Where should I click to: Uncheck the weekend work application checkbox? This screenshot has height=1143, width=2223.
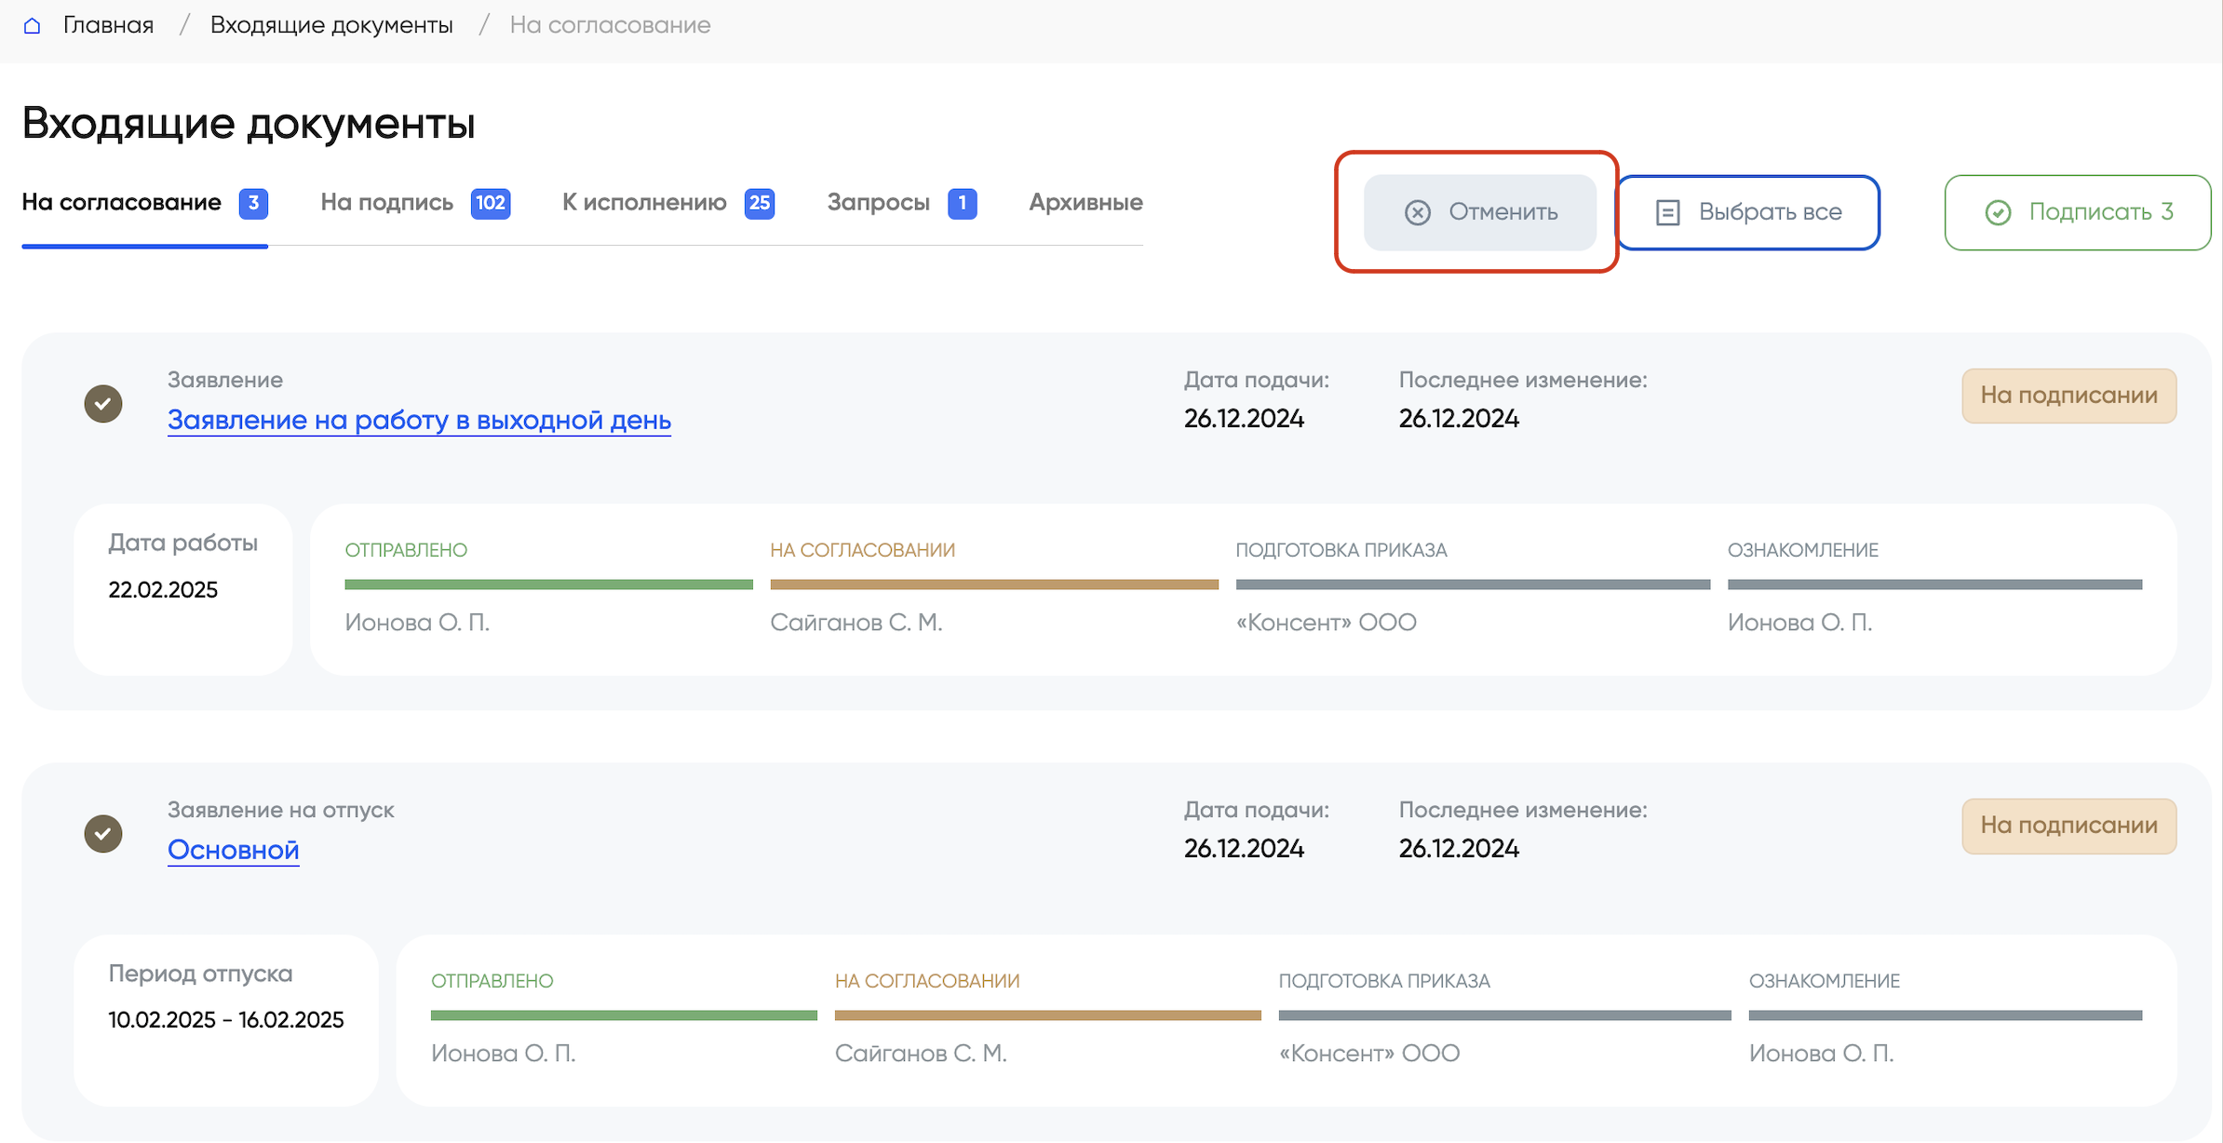(x=103, y=404)
